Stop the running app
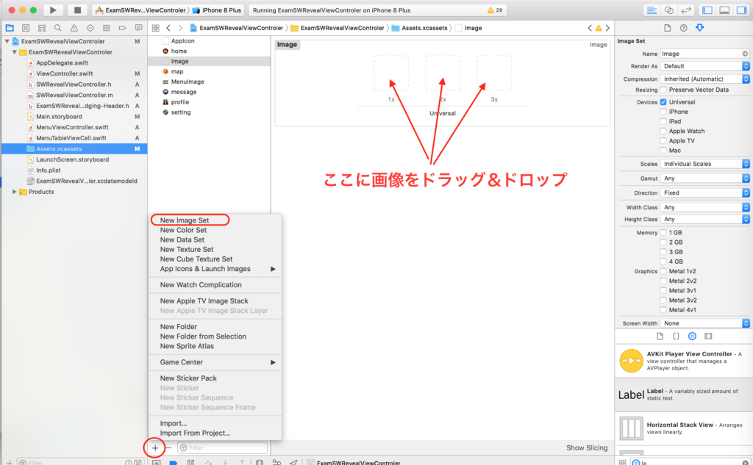This screenshot has width=753, height=465. (76, 10)
